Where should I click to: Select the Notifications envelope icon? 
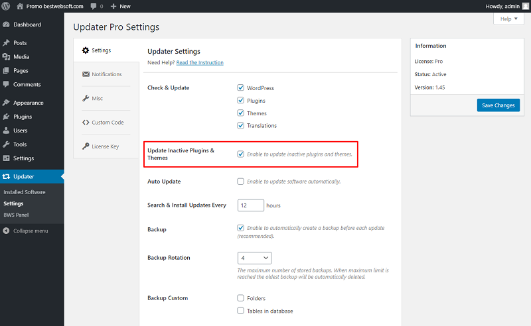pyautogui.click(x=86, y=74)
